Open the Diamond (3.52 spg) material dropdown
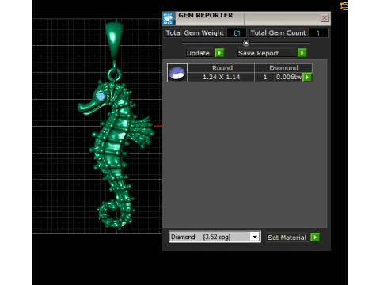The width and height of the screenshot is (380, 285). click(255, 237)
